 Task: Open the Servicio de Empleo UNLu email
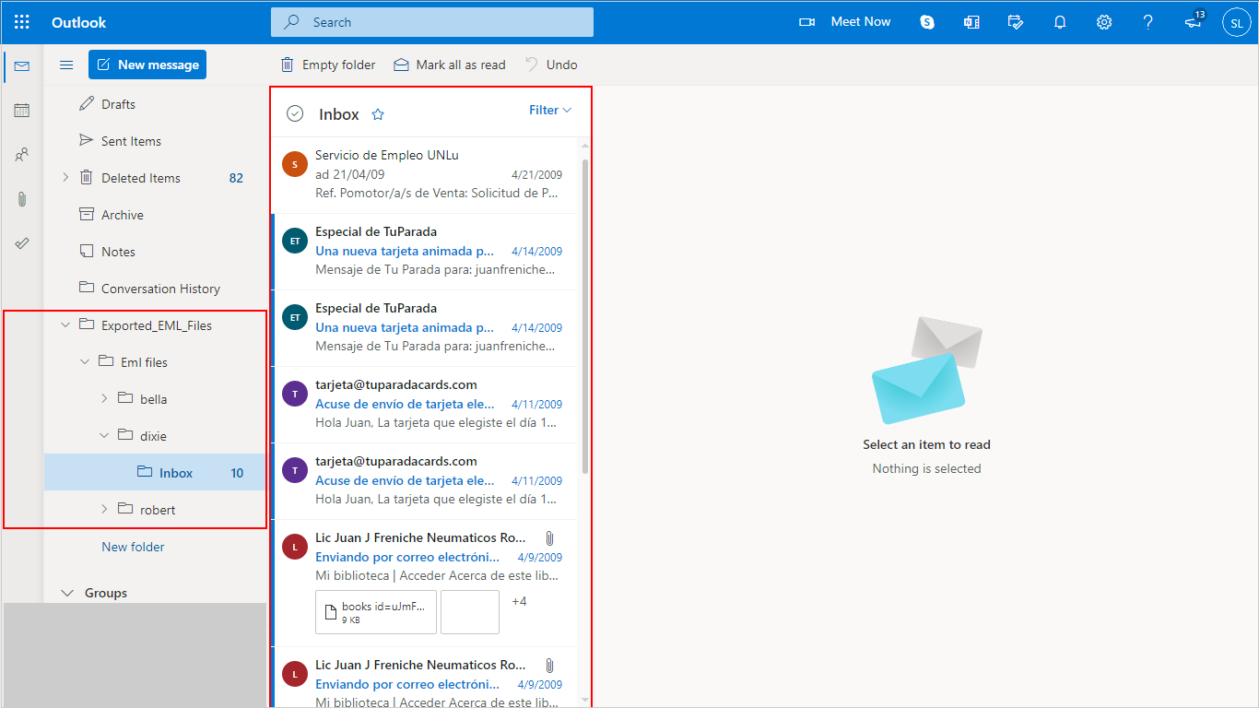click(425, 175)
